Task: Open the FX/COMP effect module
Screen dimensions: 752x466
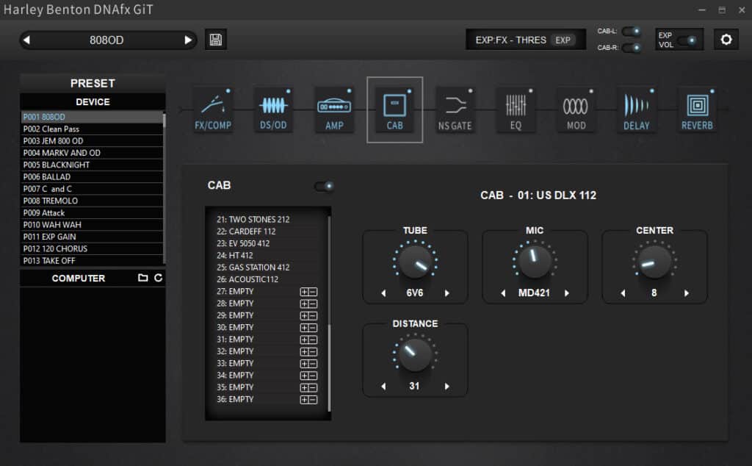Action: [x=213, y=110]
